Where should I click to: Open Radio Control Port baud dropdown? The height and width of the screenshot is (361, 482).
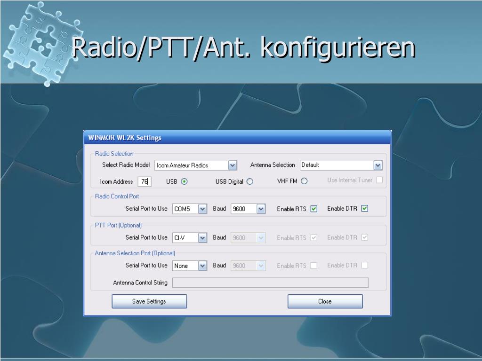pyautogui.click(x=248, y=209)
